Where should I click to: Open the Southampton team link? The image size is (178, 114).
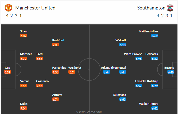(x=151, y=8)
